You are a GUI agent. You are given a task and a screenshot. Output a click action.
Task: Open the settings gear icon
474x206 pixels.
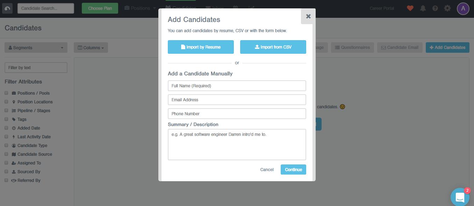coord(447,8)
